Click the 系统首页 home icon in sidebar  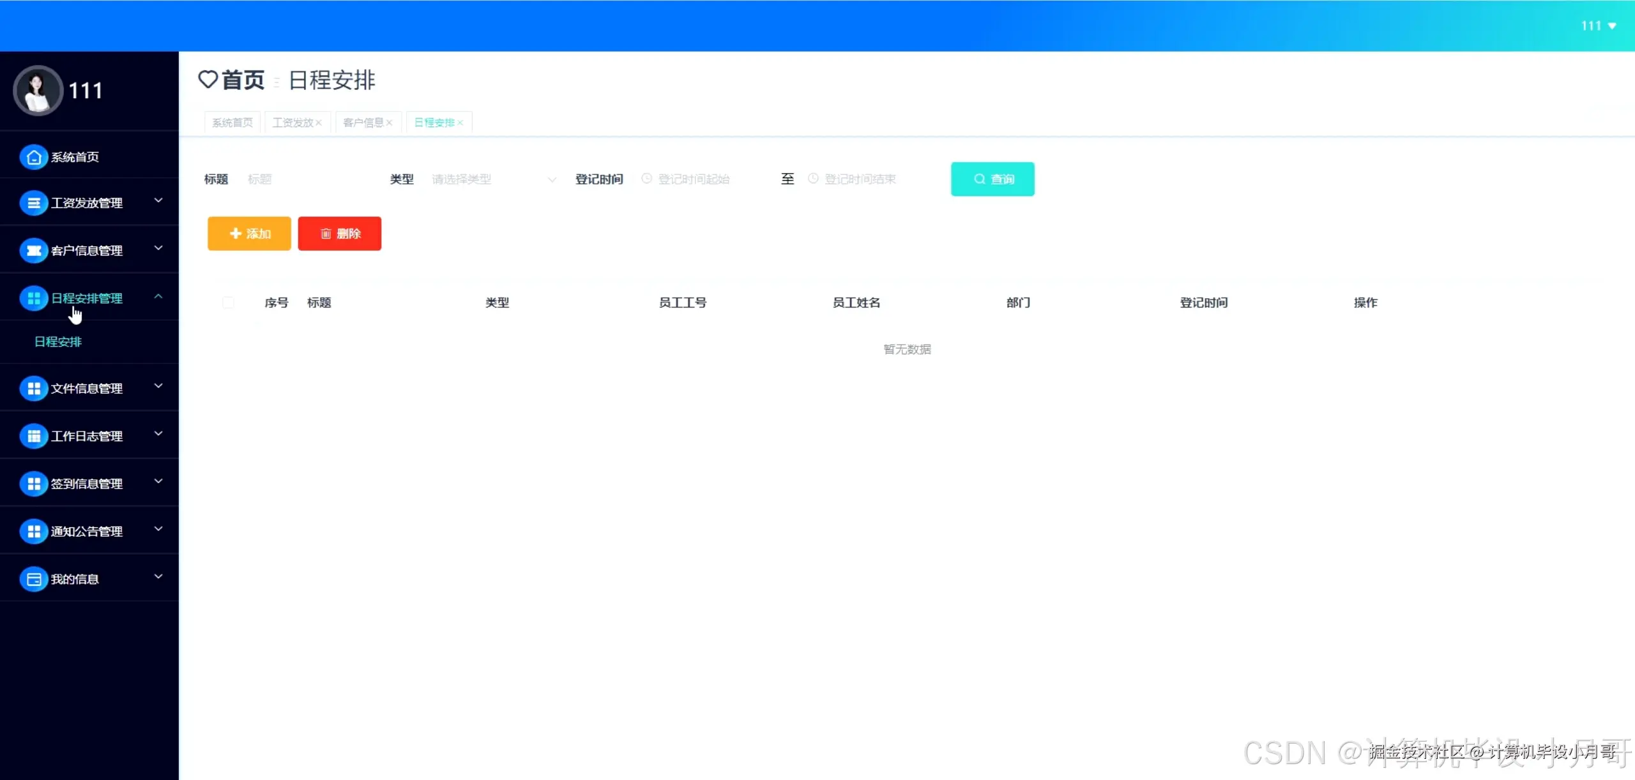34,157
